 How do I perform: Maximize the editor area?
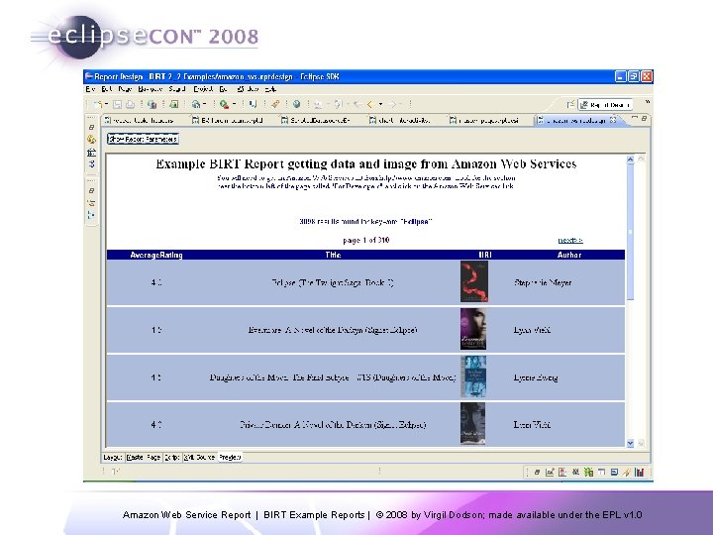point(645,118)
